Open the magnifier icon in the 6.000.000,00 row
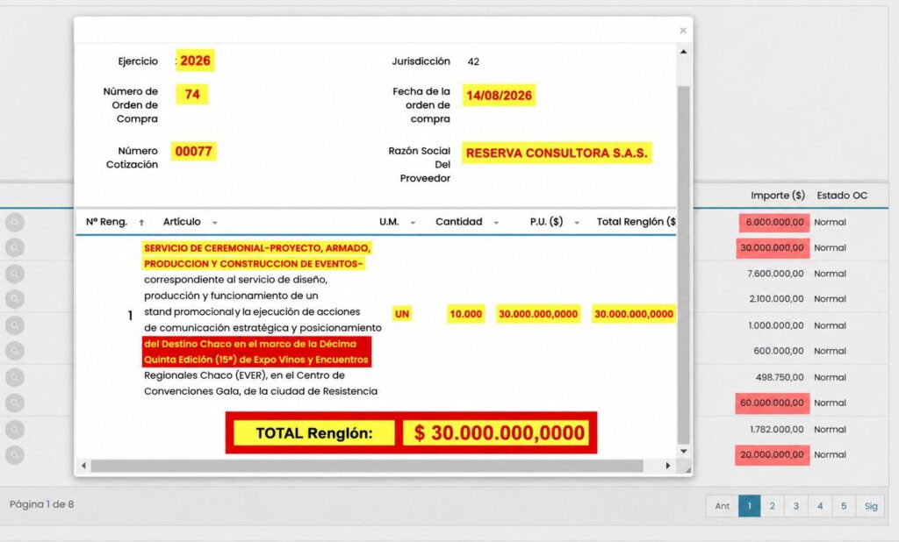This screenshot has width=899, height=542. click(x=15, y=222)
